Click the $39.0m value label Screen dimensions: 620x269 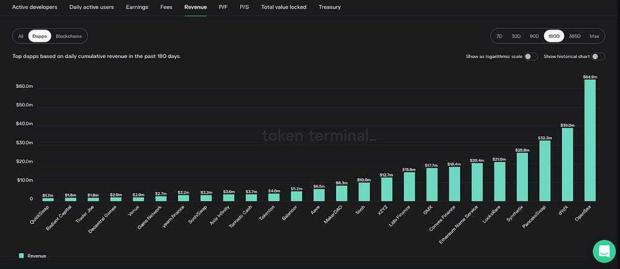[x=567, y=125]
